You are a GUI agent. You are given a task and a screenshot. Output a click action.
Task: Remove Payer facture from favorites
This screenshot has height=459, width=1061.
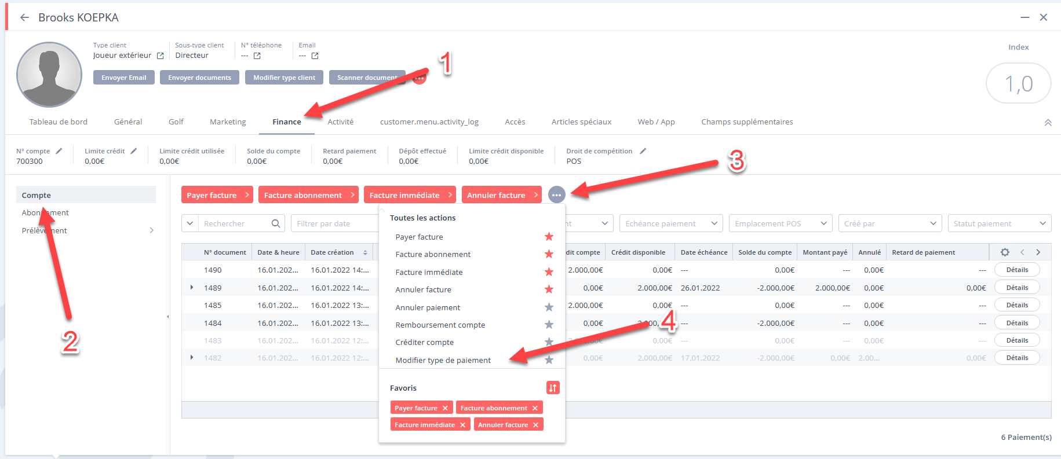(445, 408)
